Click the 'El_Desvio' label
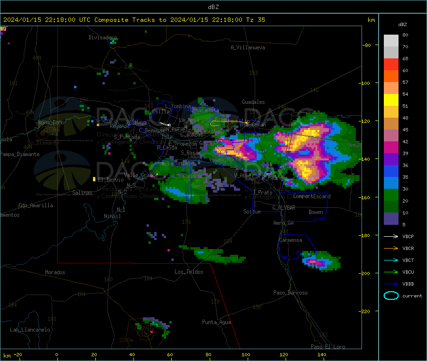 111,180
